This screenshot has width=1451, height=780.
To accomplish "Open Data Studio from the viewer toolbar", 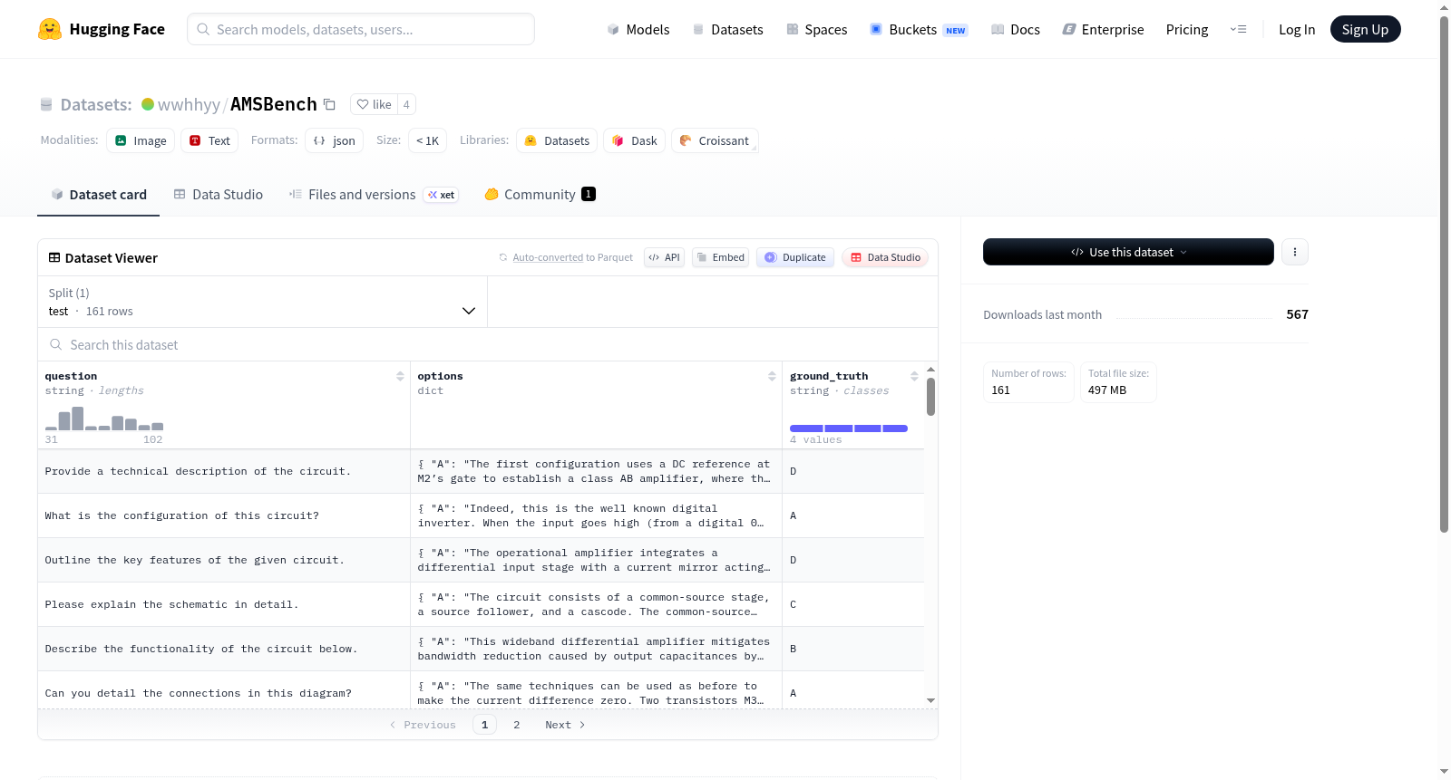I will click(885, 257).
